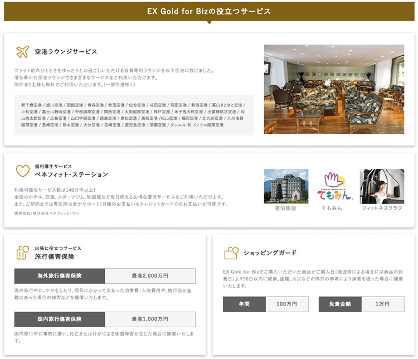Click the shopping bag icon for ショッピングガード
418x359 pixels.
coord(231,253)
